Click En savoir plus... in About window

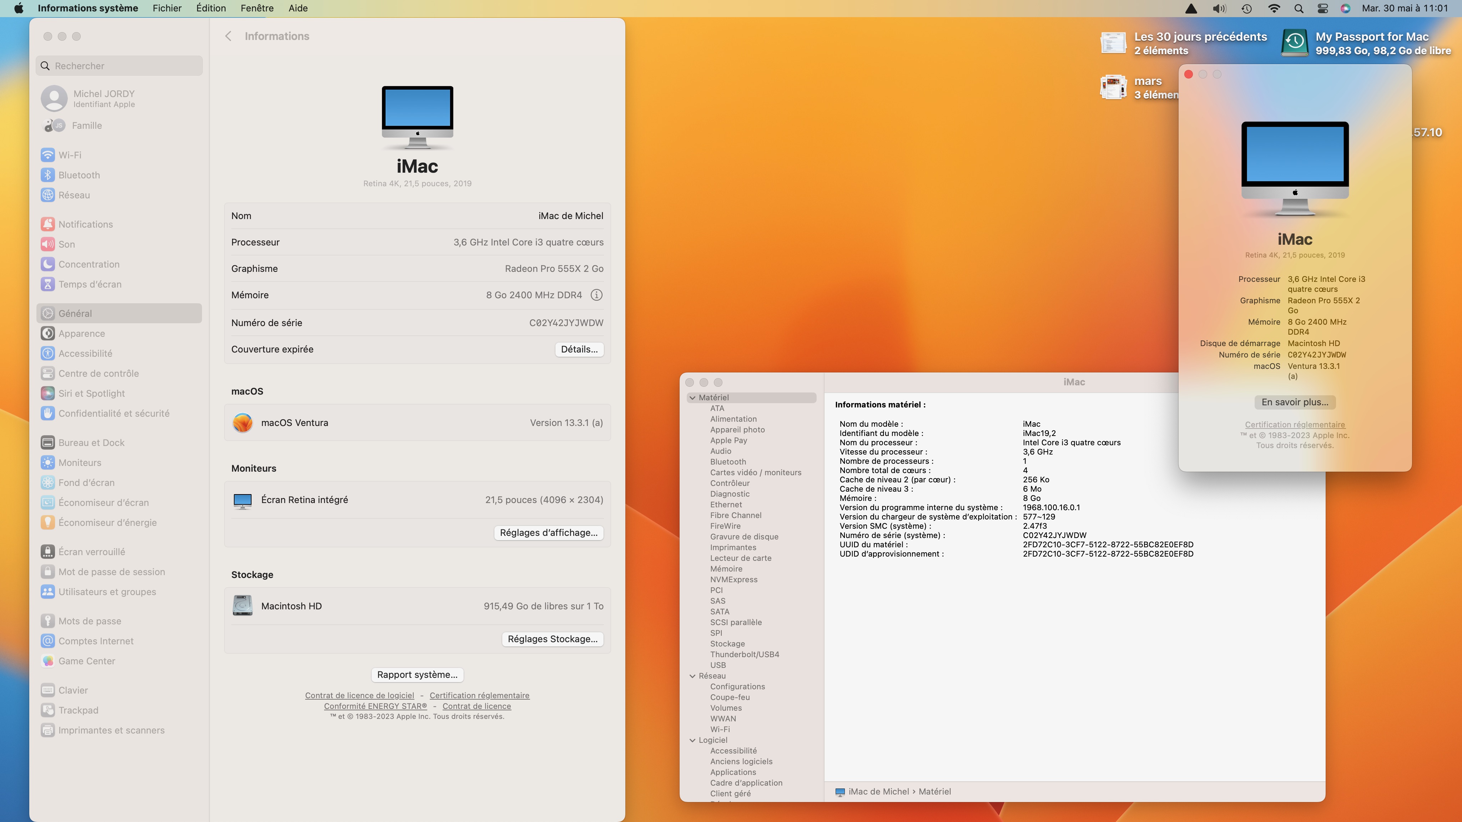click(x=1295, y=402)
